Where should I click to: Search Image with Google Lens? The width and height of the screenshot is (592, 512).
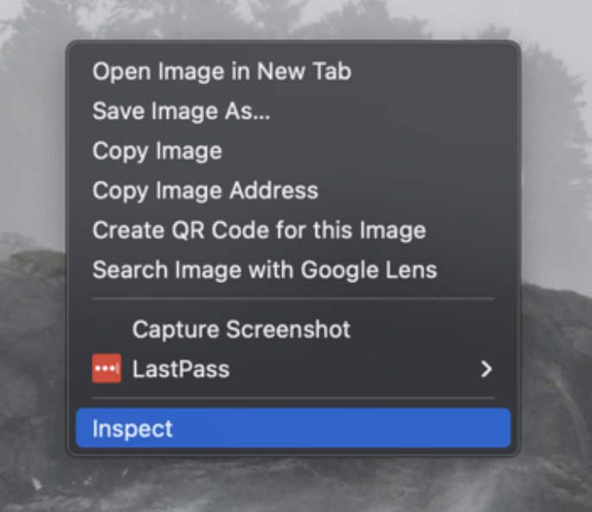[x=264, y=270]
